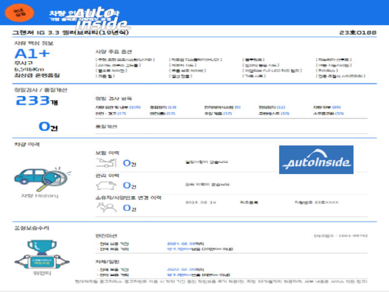389x292 pixels.
Task: Click the 소유자/차량번호 변경 이력 heading
Action: (128, 198)
